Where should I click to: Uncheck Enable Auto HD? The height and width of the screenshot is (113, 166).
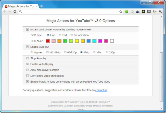27,47
